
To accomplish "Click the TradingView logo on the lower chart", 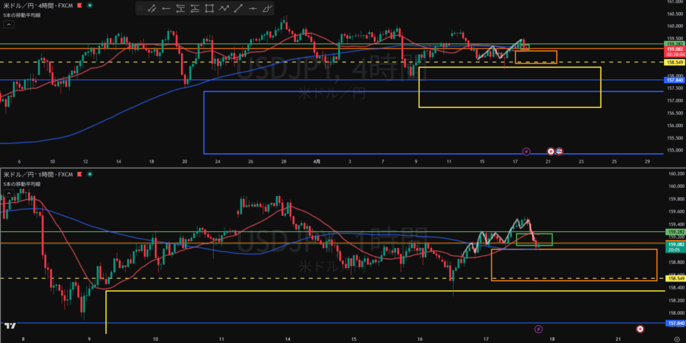I will coord(10,326).
